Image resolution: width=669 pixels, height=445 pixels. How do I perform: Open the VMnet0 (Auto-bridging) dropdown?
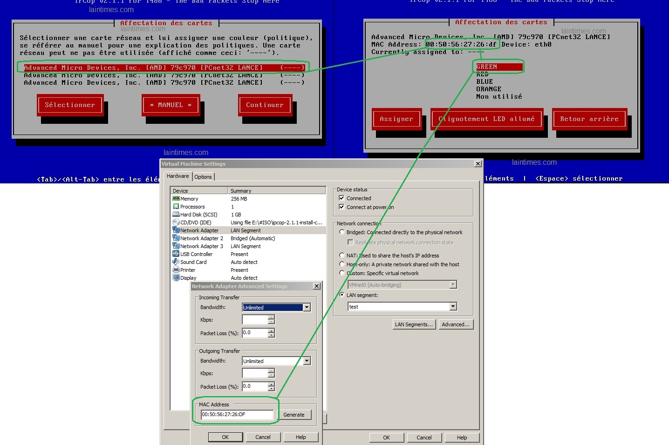(453, 284)
